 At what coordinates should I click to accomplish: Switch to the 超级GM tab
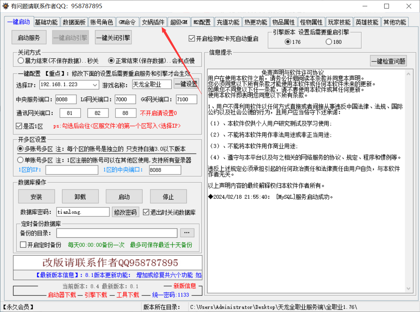179,22
